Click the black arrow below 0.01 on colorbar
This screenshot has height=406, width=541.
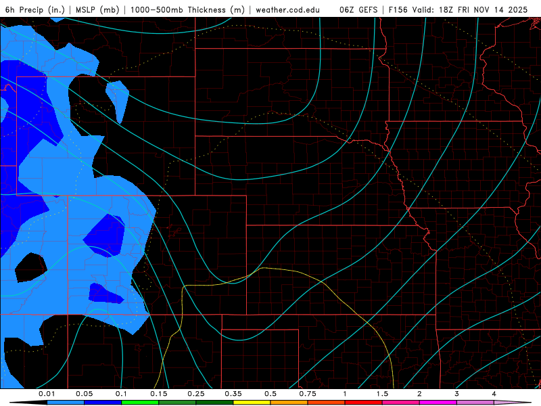pos(28,403)
